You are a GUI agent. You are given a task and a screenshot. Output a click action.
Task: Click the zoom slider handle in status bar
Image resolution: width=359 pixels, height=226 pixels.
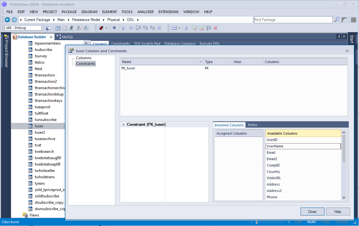point(257,222)
